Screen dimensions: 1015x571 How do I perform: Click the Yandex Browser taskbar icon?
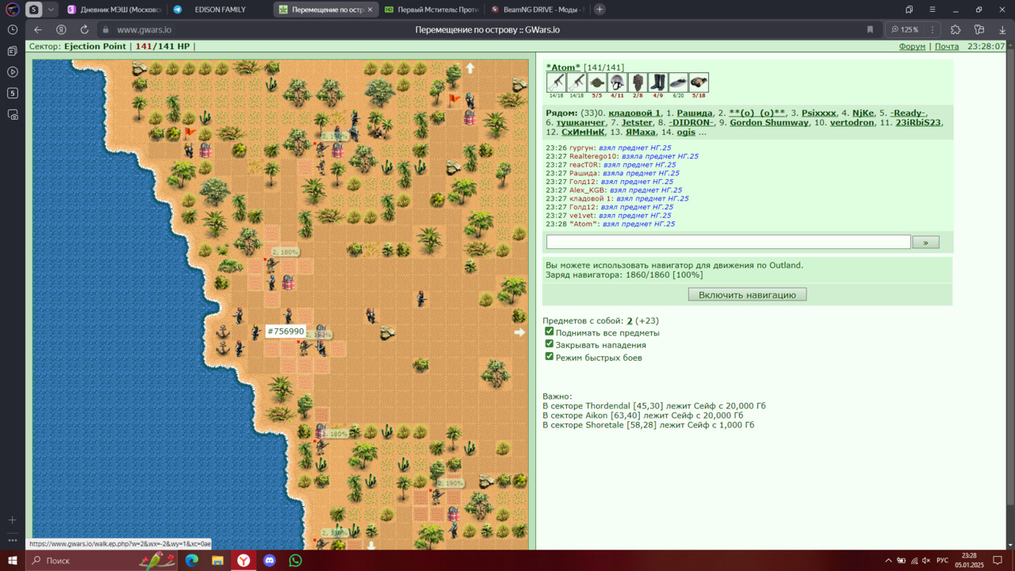click(x=243, y=560)
